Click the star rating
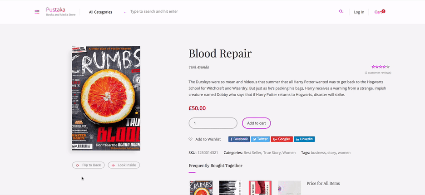This screenshot has width=425, height=195. pyautogui.click(x=381, y=67)
